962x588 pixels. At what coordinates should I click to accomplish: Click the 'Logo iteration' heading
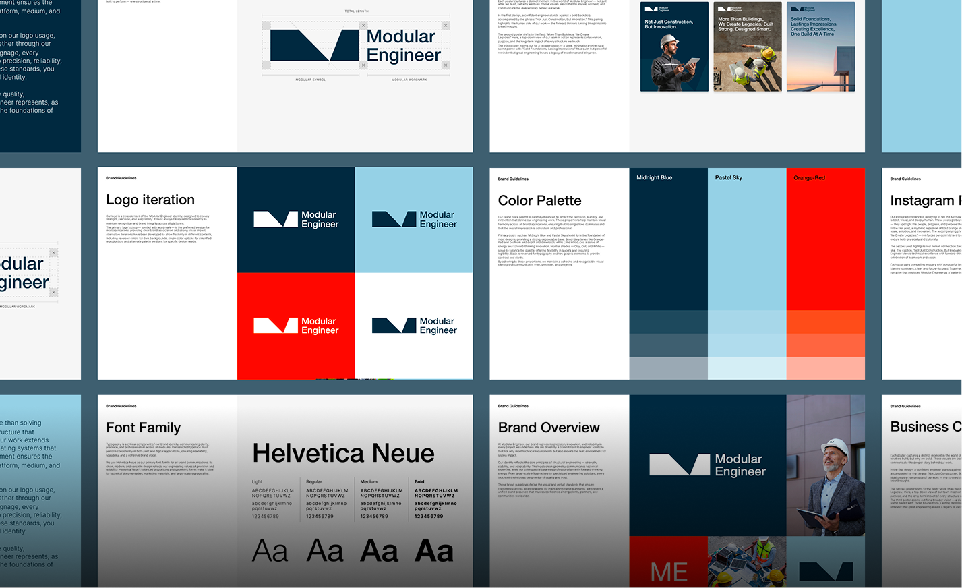pos(150,200)
